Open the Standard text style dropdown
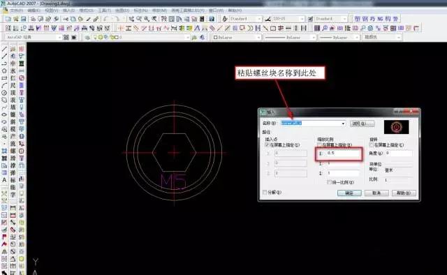 tap(259, 19)
